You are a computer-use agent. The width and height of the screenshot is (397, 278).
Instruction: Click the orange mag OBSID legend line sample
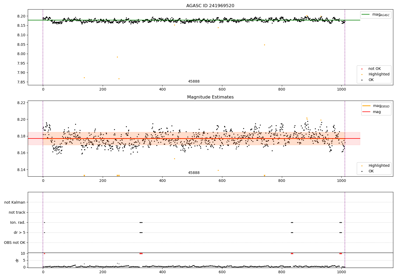point(366,106)
